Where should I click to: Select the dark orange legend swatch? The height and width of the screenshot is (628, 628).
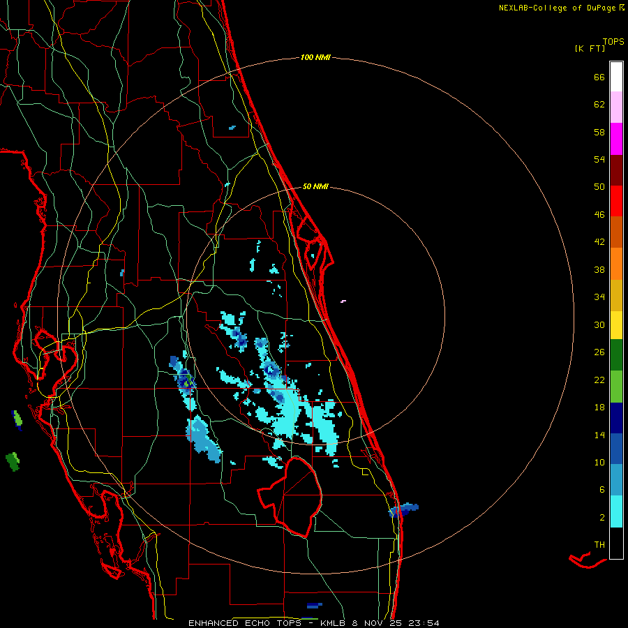[616, 232]
